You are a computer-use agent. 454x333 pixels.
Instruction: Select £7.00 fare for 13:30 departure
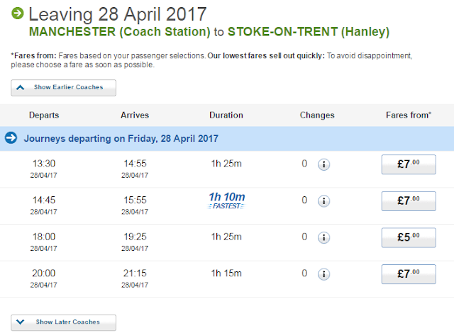coord(409,164)
